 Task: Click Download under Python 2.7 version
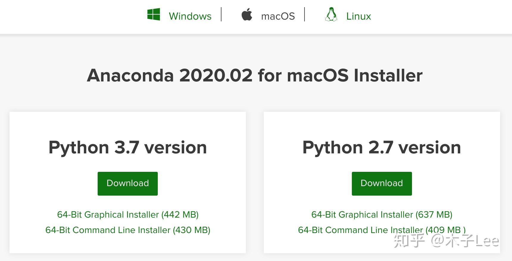pos(382,183)
